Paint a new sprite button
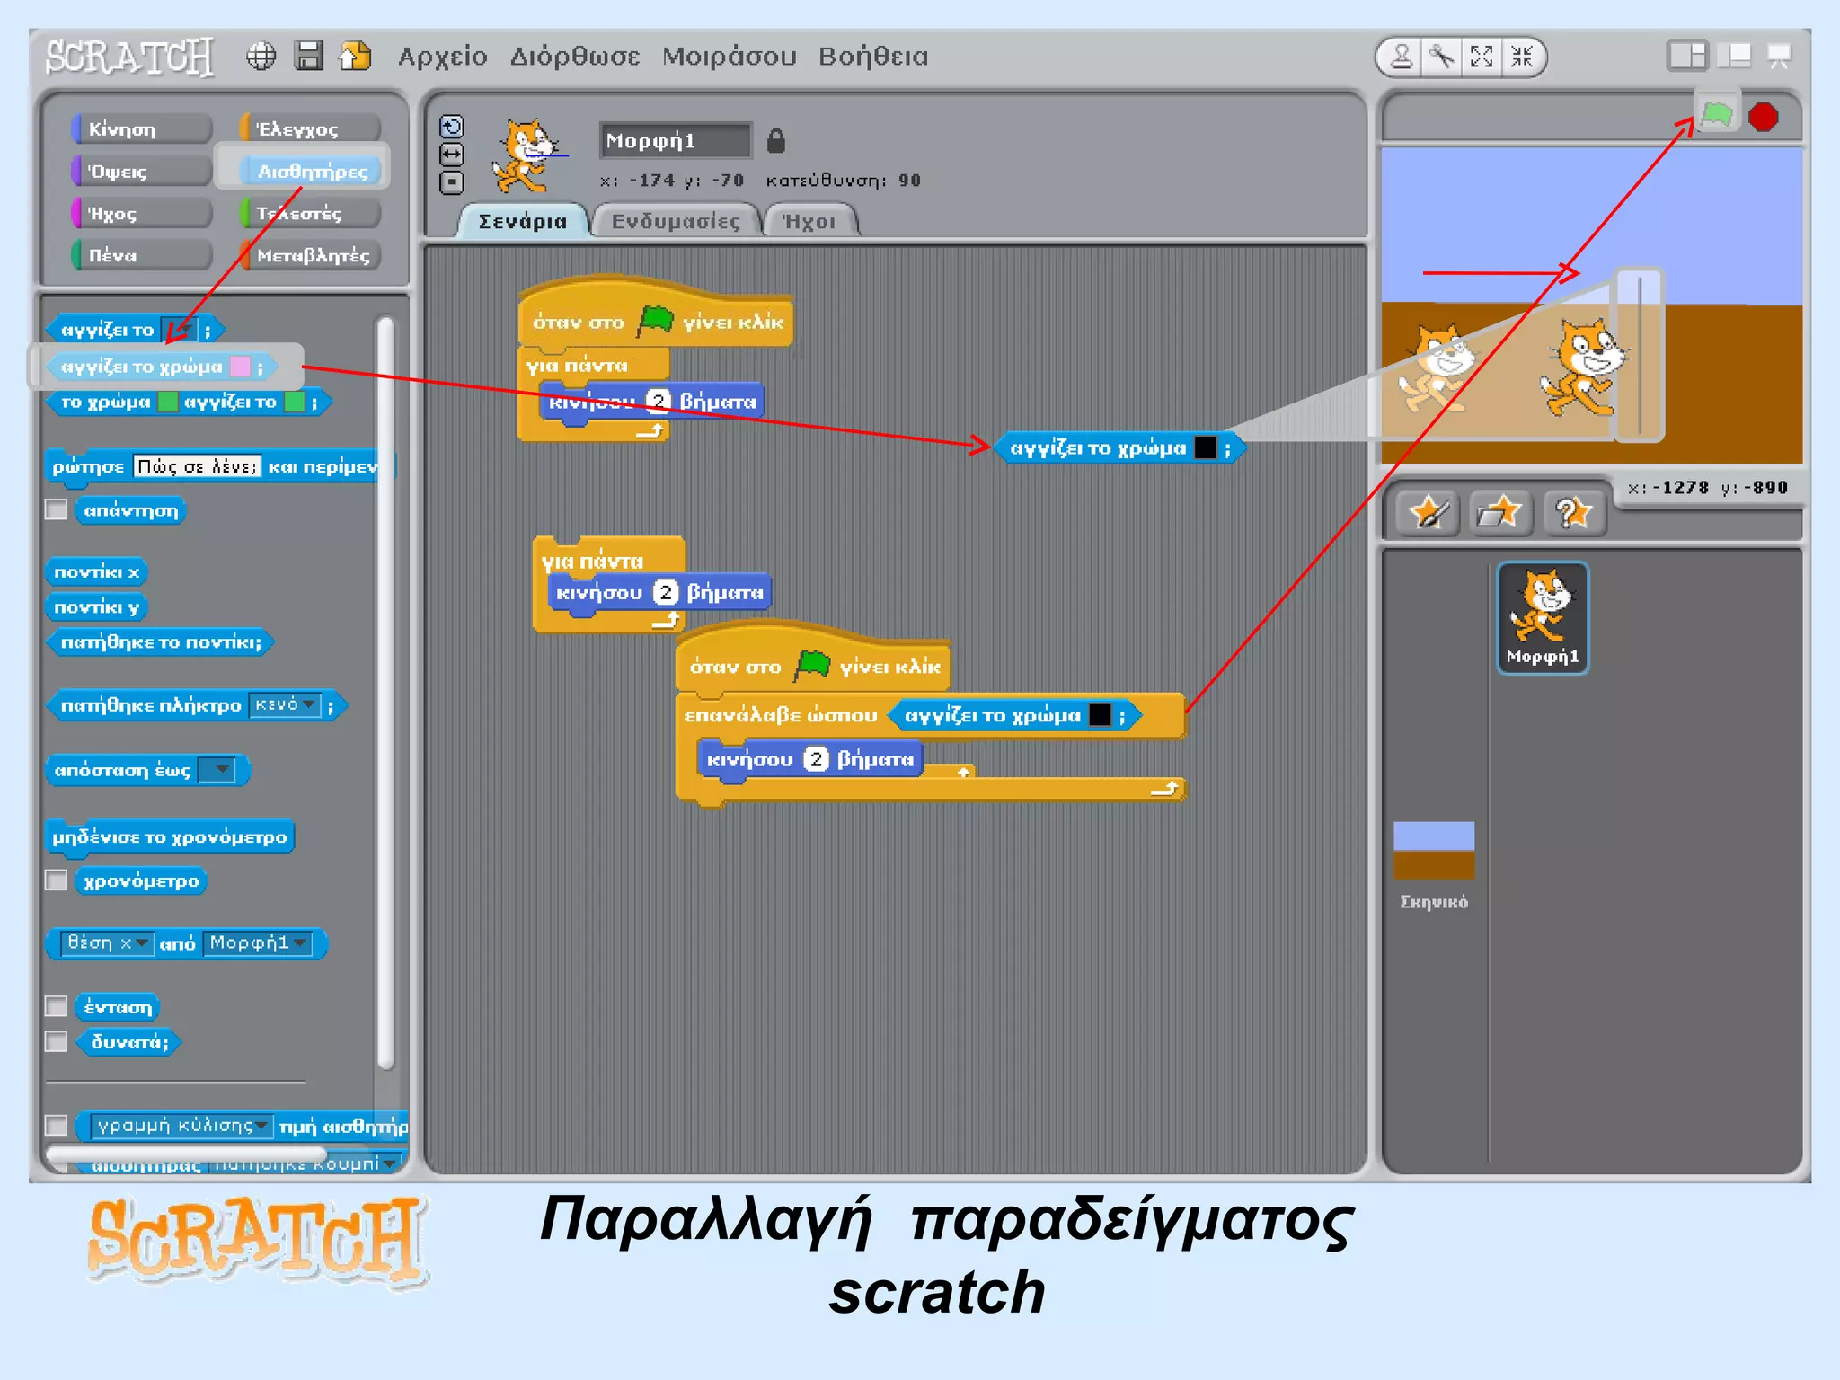Screen dimensions: 1840x1380 coord(1428,514)
